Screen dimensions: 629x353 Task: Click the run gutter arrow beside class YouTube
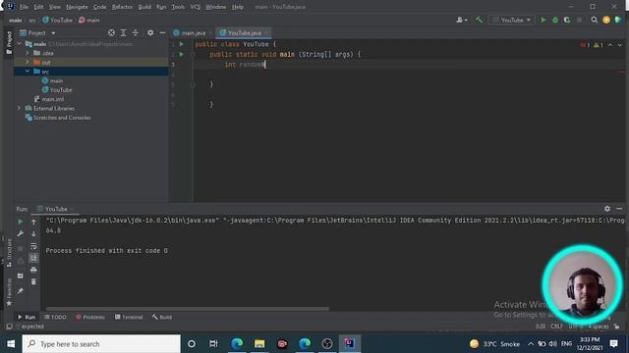181,44
